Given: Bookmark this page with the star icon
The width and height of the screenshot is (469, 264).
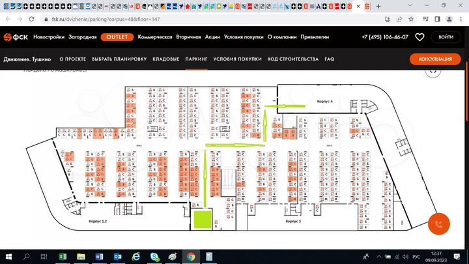Looking at the screenshot, I should (410, 20).
